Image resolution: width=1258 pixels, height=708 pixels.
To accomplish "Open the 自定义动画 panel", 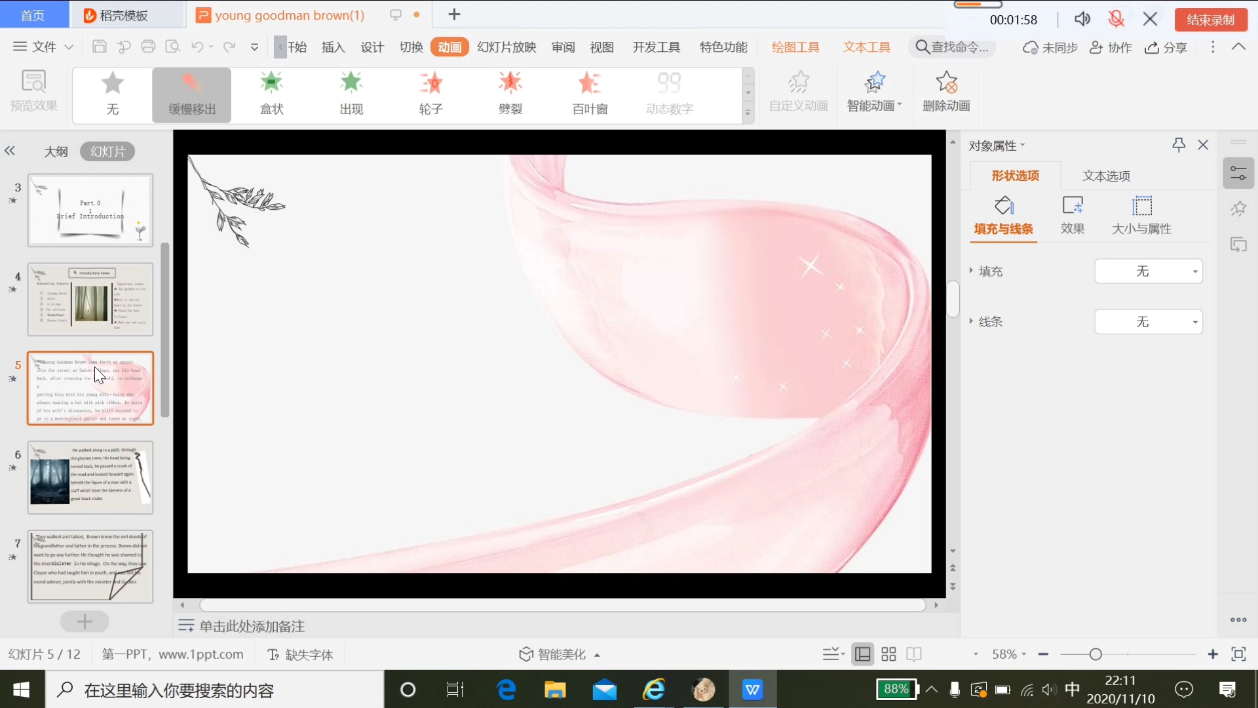I will [x=797, y=92].
